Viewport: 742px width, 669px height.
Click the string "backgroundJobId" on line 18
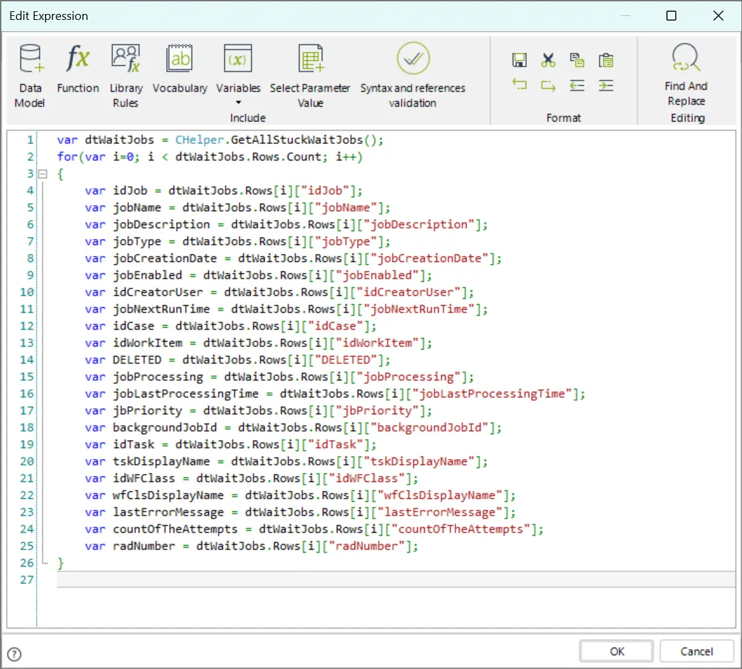[x=429, y=428]
